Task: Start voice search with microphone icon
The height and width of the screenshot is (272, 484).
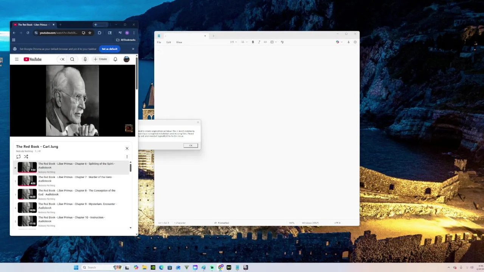Action: pos(85,59)
